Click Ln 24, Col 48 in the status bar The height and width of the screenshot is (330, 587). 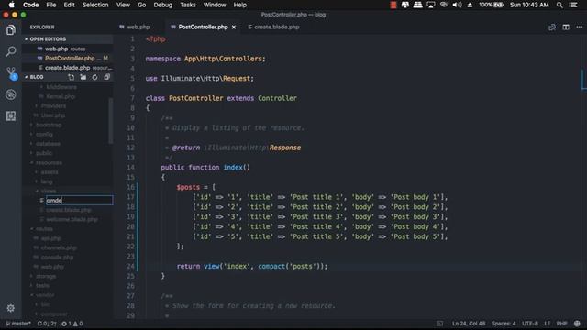(x=469, y=324)
